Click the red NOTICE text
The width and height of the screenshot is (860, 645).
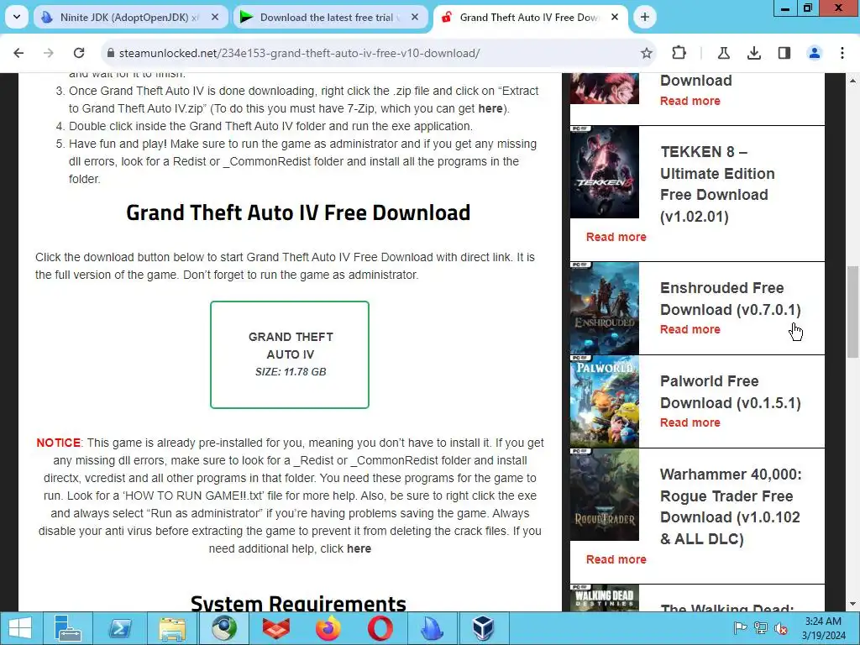coord(58,443)
